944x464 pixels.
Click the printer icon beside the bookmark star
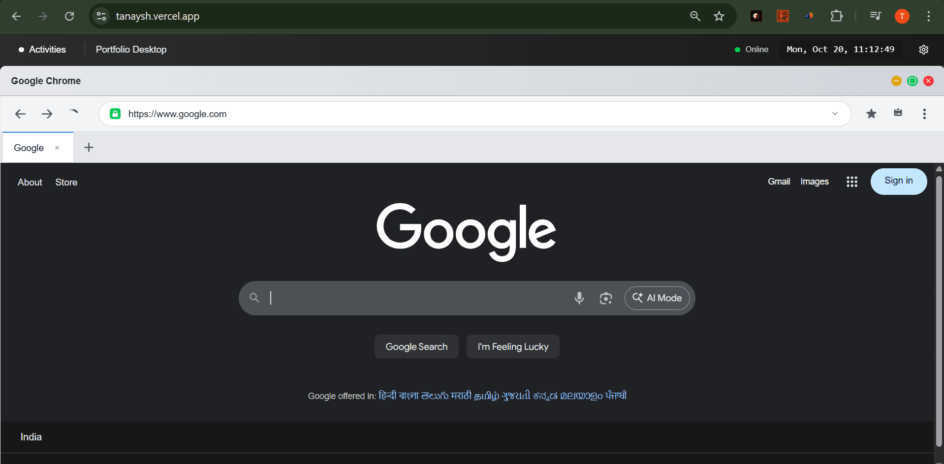[898, 113]
